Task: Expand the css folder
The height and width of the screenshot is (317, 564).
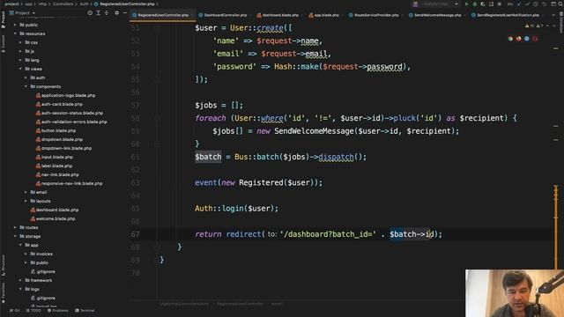Action: (20, 42)
